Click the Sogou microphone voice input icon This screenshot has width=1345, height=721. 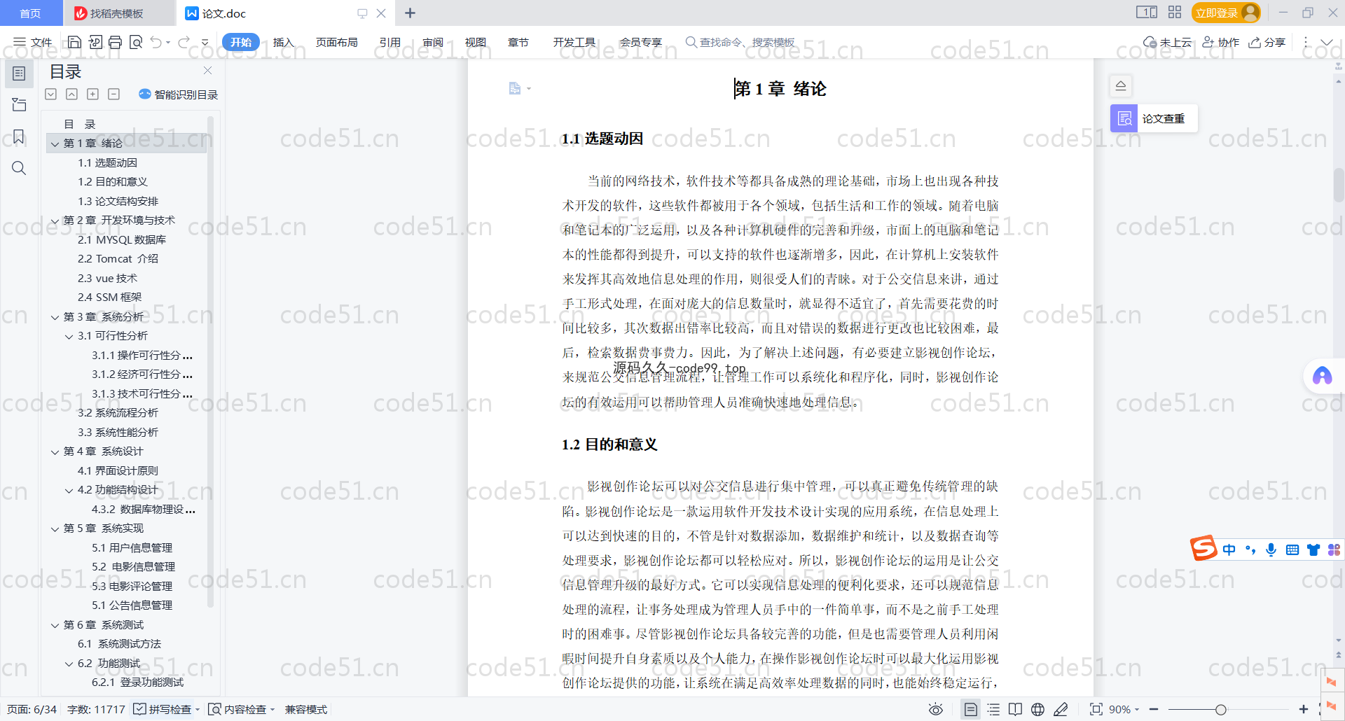1271,549
